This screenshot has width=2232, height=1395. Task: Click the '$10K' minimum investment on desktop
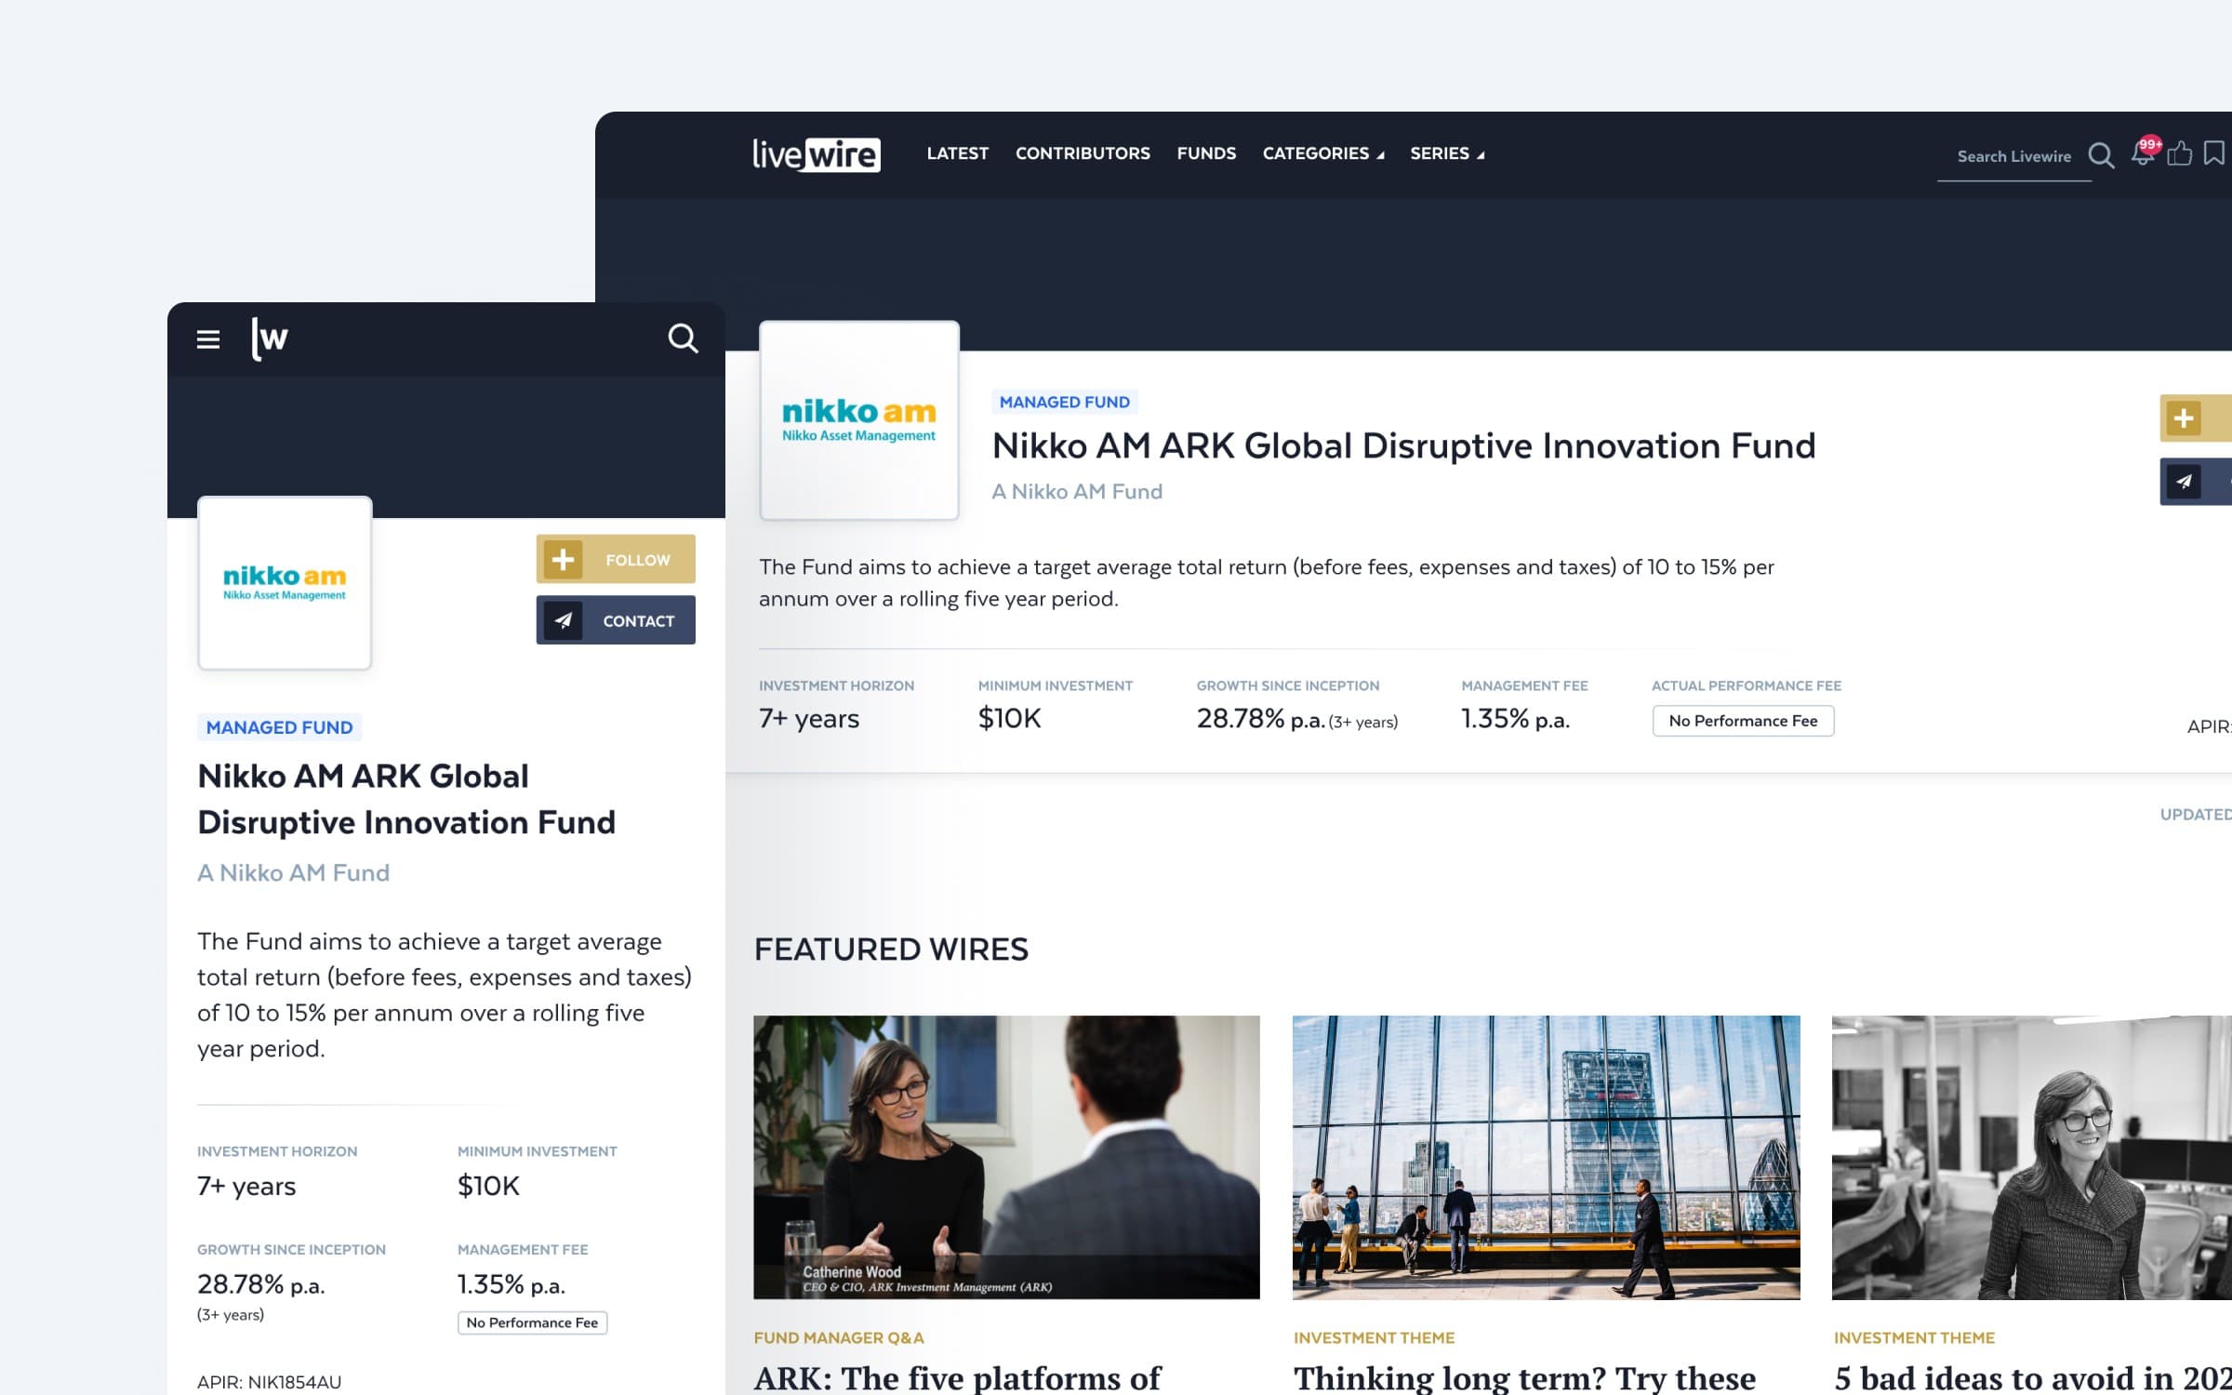click(x=1009, y=718)
